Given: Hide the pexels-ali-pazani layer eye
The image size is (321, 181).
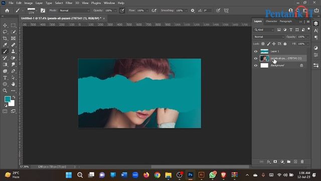Looking at the screenshot, I should pyautogui.click(x=256, y=58).
